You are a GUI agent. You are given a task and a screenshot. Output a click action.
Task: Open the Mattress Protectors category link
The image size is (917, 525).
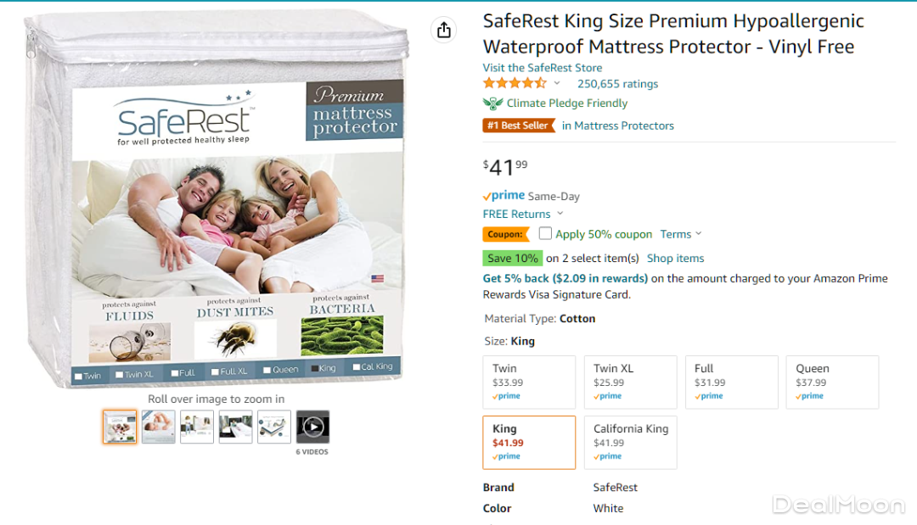(x=623, y=126)
